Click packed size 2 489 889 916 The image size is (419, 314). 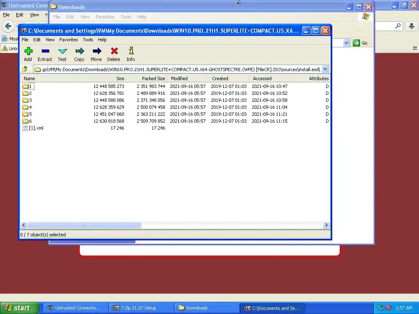(151, 93)
